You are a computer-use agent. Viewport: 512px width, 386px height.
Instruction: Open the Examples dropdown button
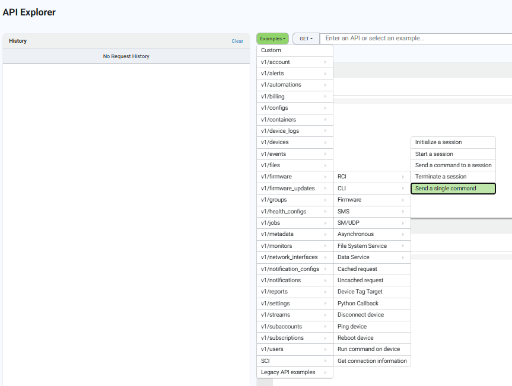tap(272, 39)
